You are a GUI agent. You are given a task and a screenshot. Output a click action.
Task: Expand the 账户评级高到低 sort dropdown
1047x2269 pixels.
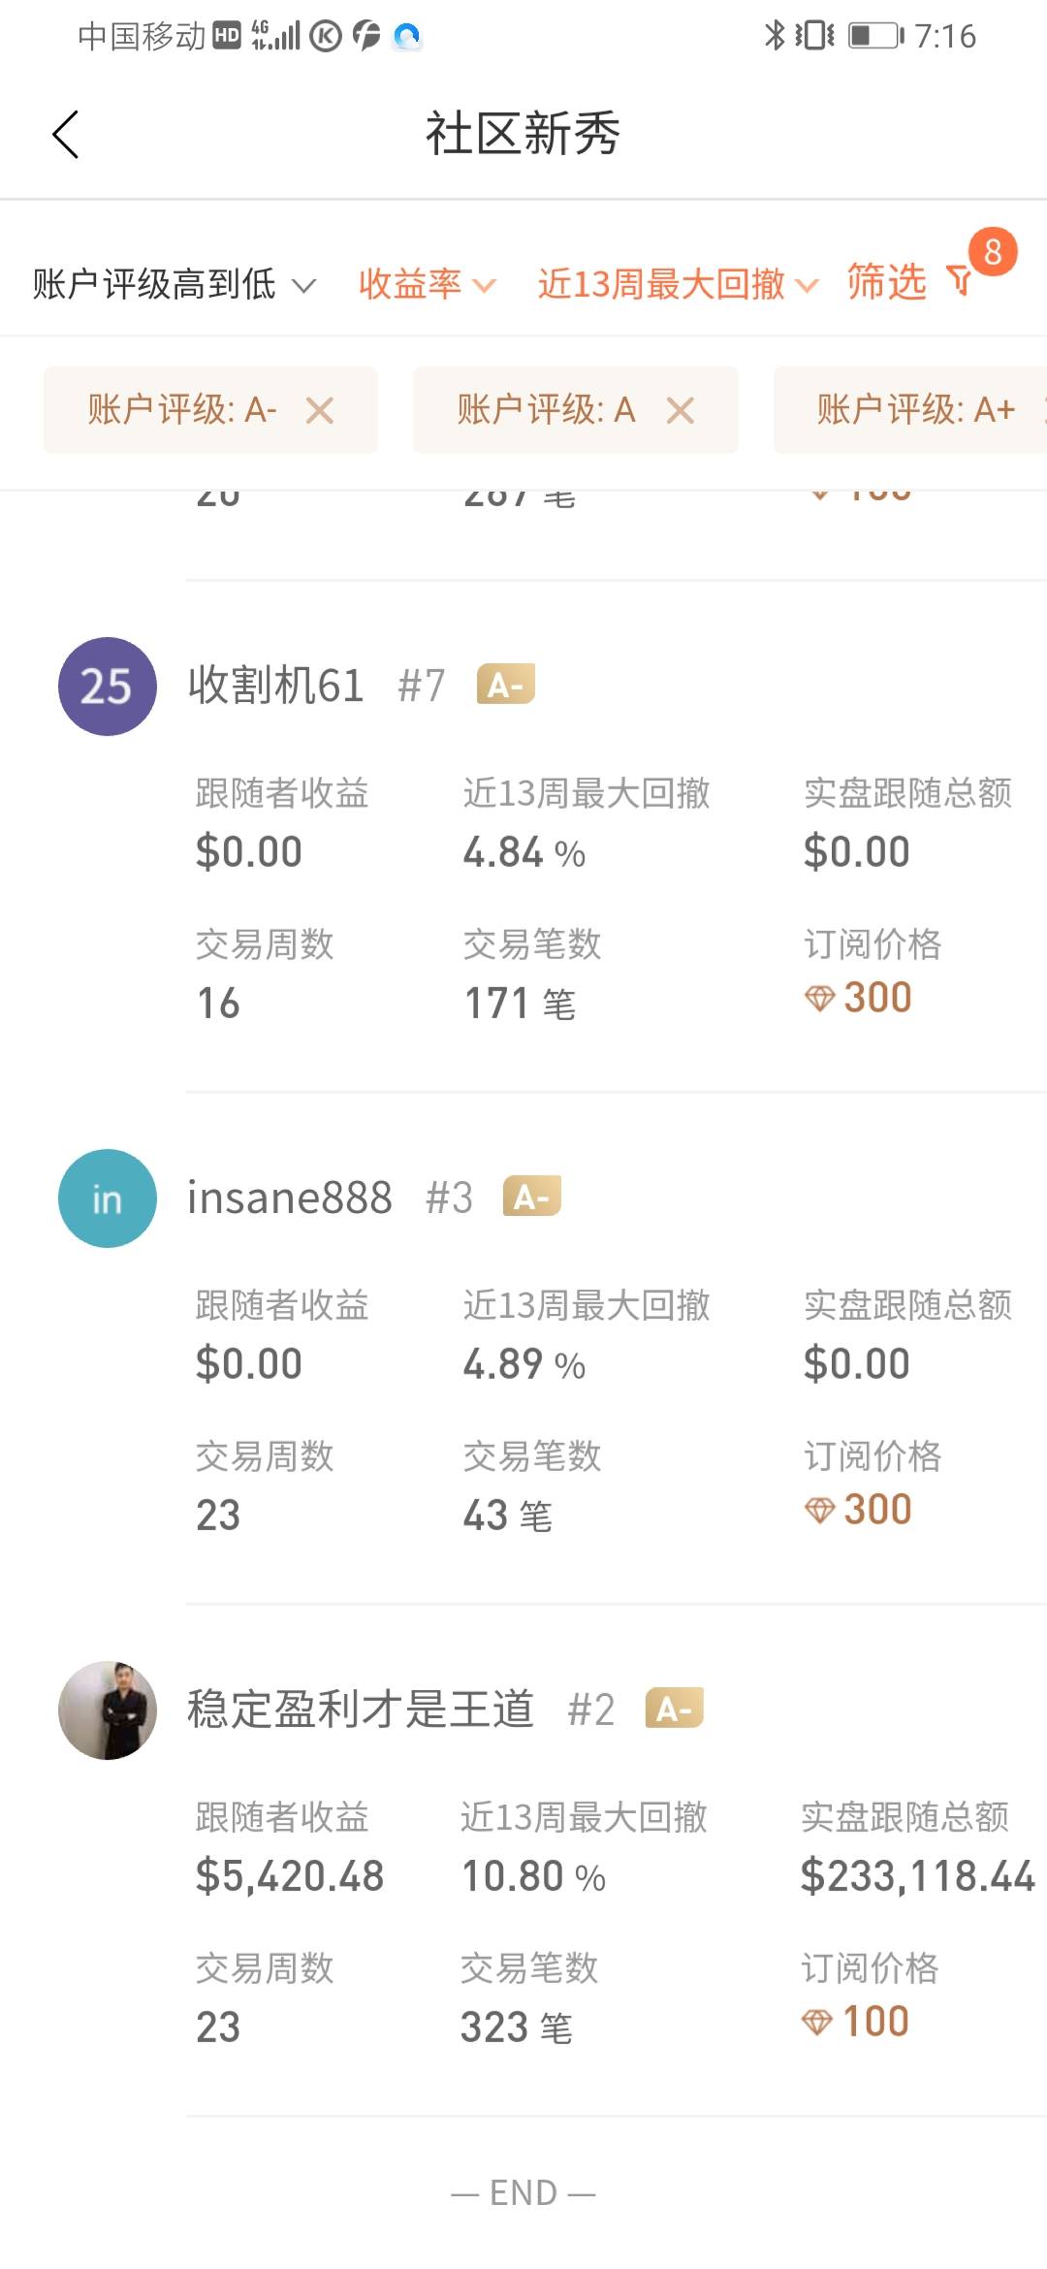(174, 284)
